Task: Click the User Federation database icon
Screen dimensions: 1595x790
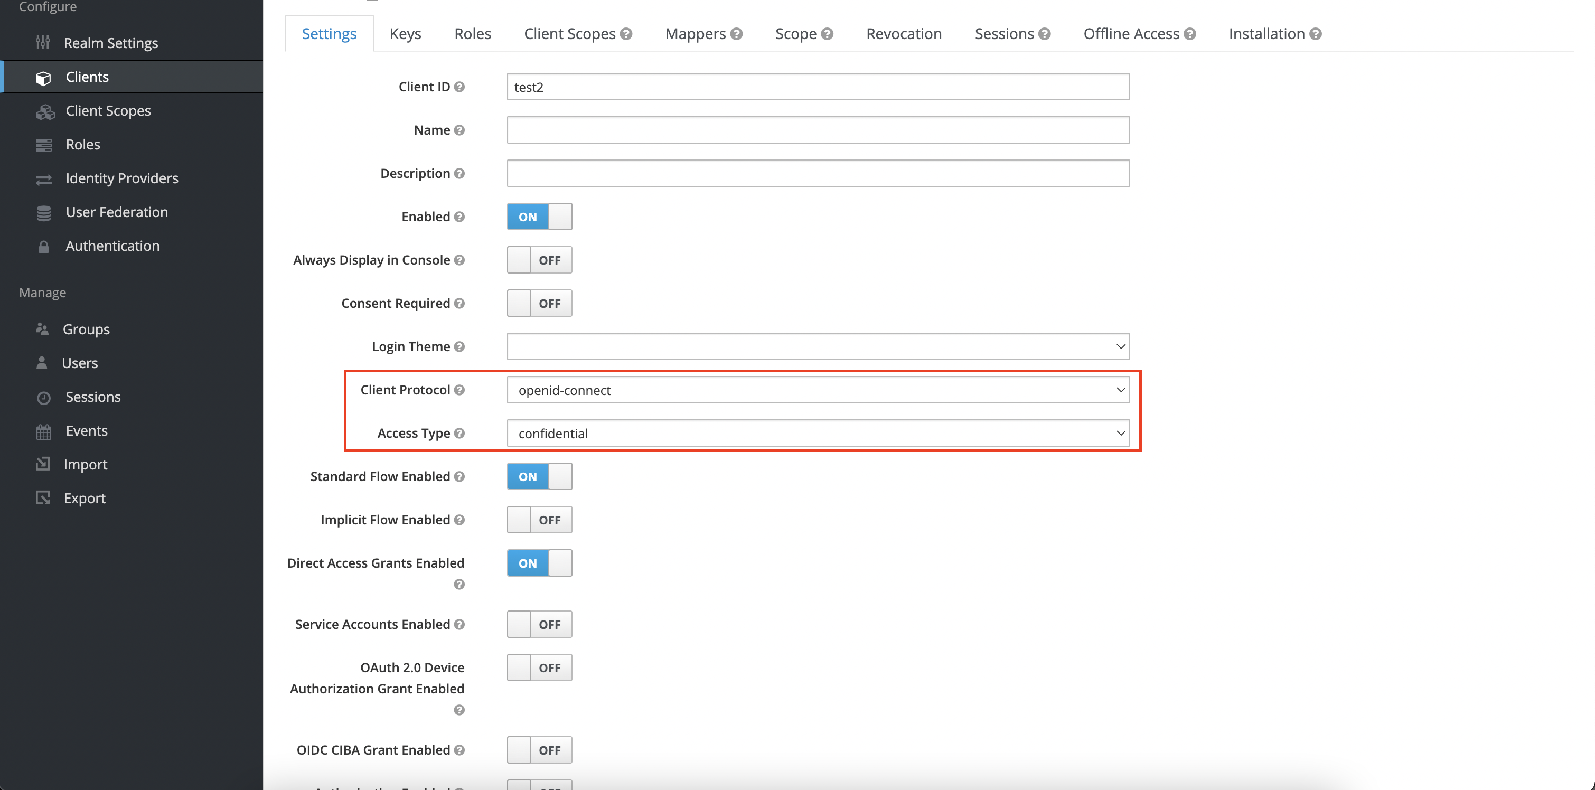Action: [x=43, y=212]
